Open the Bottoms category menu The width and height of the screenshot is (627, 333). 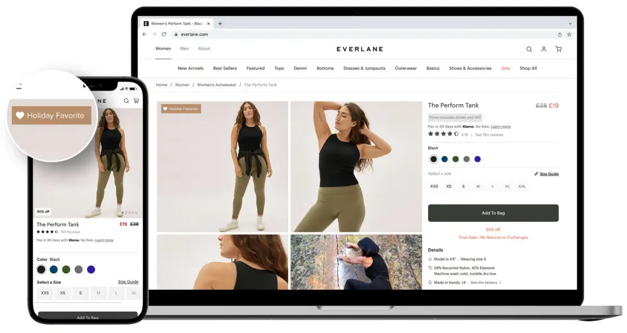pyautogui.click(x=325, y=68)
